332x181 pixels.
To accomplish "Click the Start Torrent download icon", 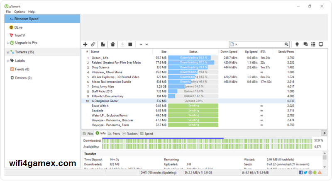I will [122, 44].
